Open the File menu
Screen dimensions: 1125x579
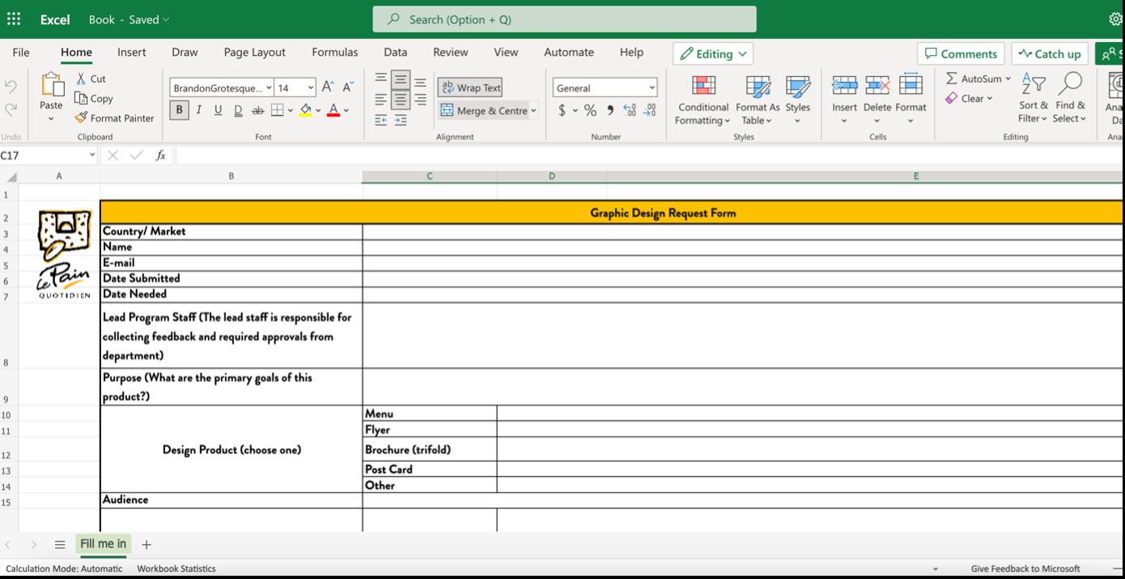point(21,52)
